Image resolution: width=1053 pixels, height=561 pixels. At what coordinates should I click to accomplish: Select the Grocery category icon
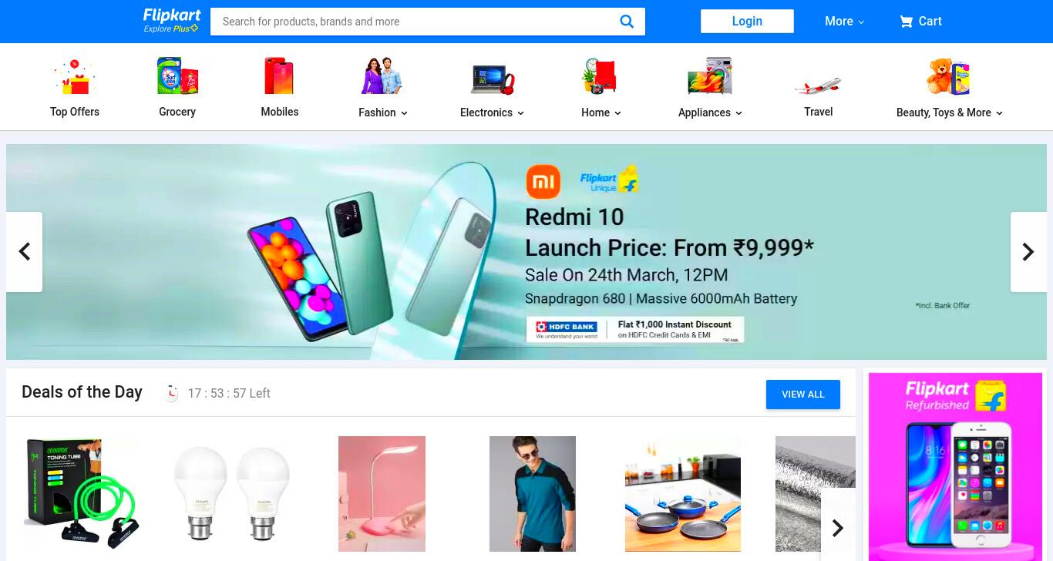point(177,76)
